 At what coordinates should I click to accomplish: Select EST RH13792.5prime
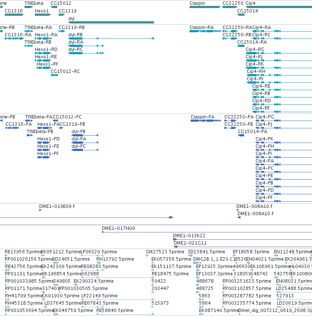(99, 263)
